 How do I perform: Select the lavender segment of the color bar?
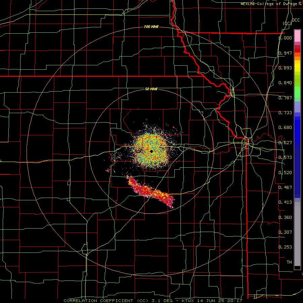[297, 107]
